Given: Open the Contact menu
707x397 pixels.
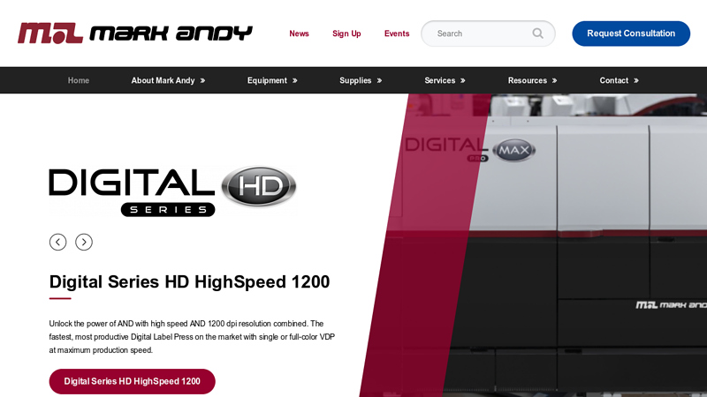Looking at the screenshot, I should (x=619, y=80).
